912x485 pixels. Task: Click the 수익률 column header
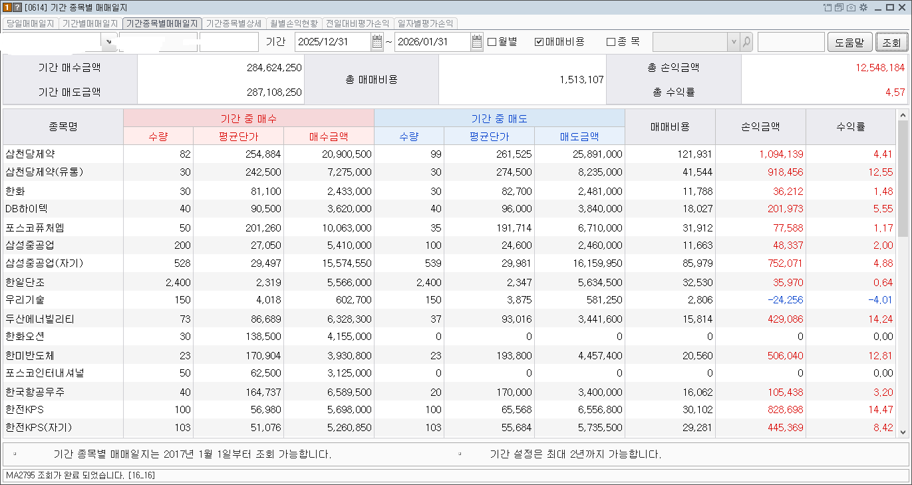pos(851,126)
